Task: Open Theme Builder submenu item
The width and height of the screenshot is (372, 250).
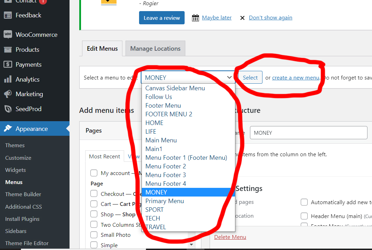Action: pos(23,194)
